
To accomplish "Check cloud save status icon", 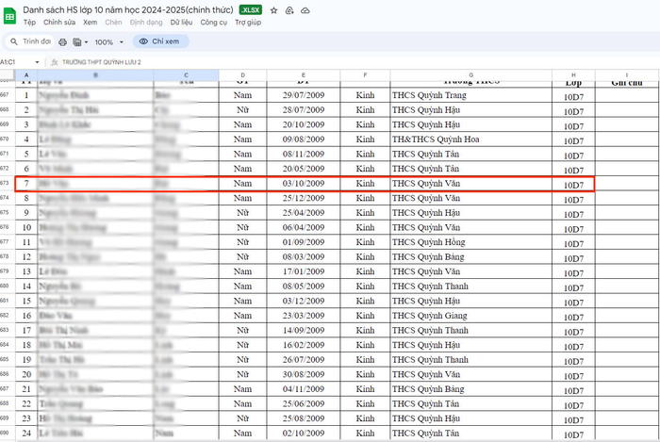I will pyautogui.click(x=305, y=10).
